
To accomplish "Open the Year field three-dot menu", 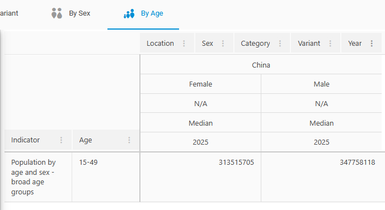I will pos(372,44).
